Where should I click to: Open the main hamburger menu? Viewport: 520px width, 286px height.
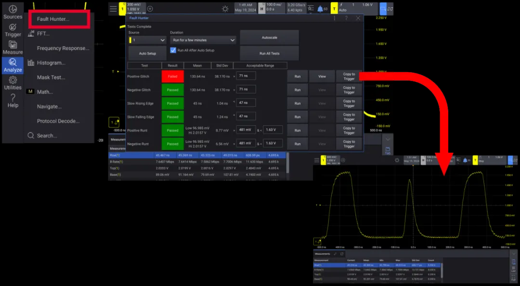coord(113,9)
